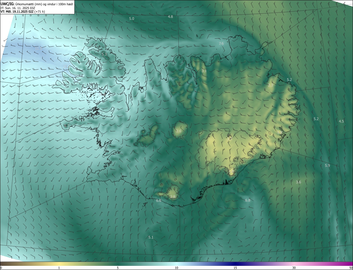The image size is (353, 270).
Task: Click the 11.3 precipitable water value label
Action: click(x=38, y=48)
